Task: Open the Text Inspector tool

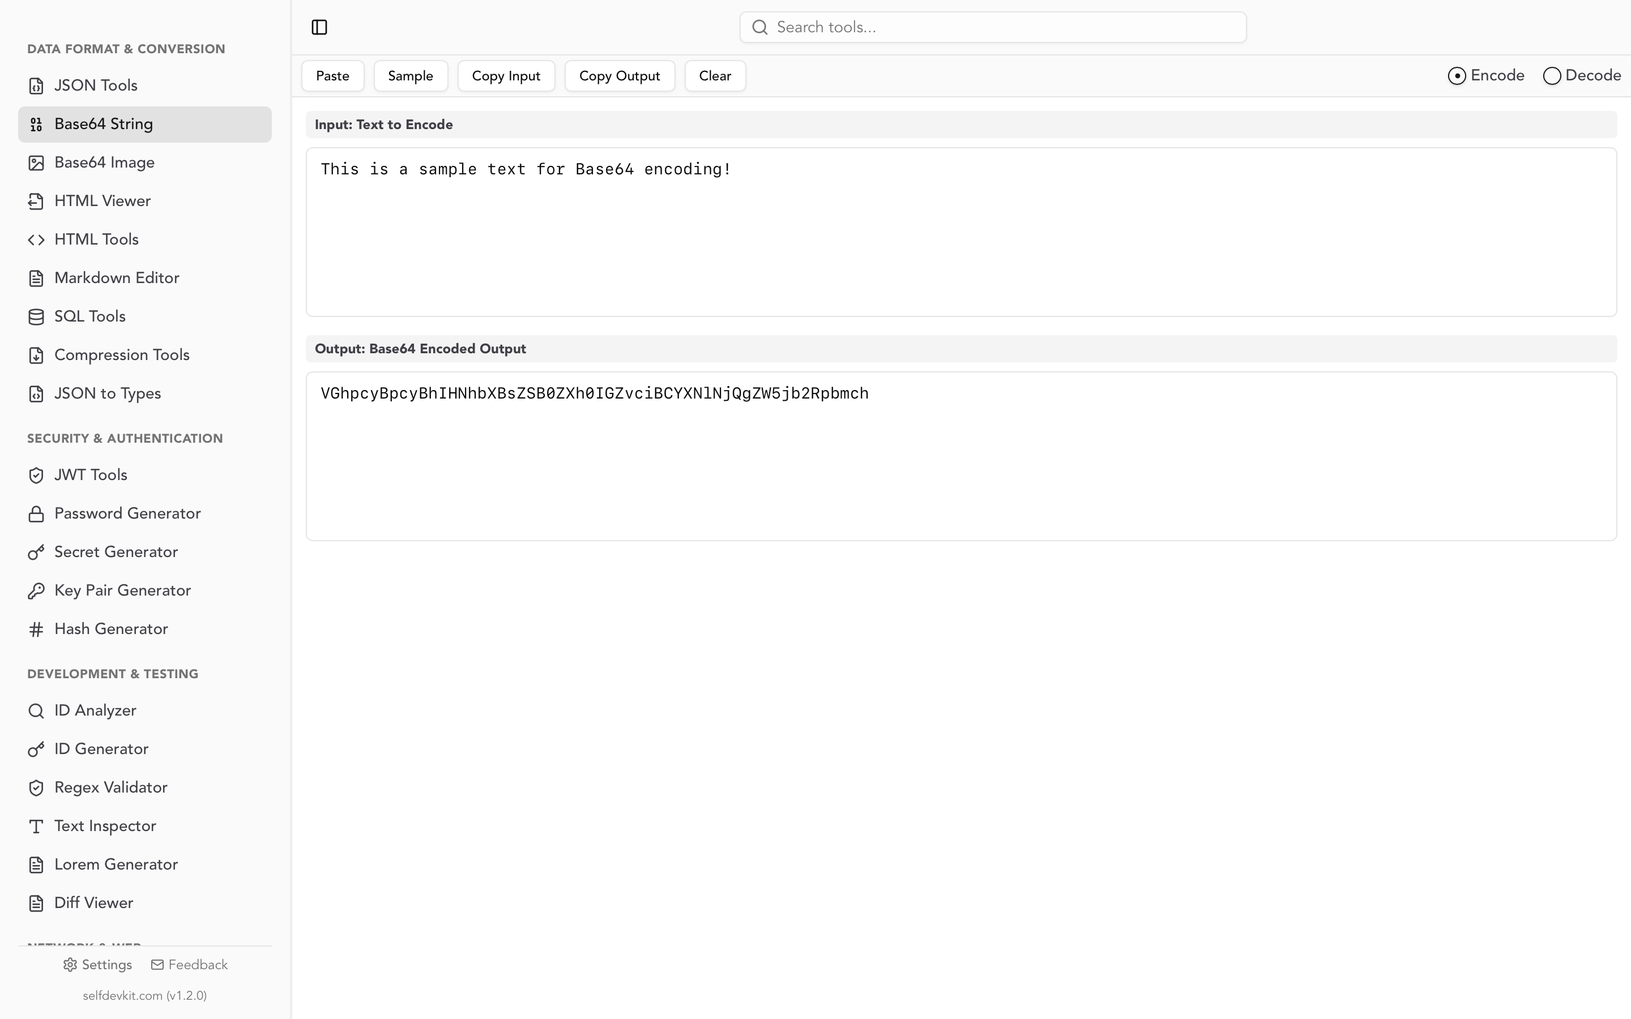Action: click(x=145, y=825)
